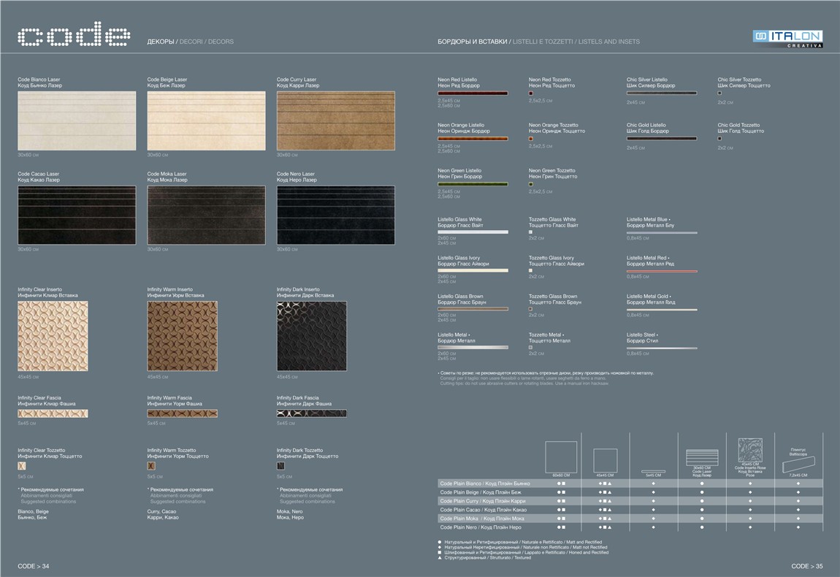
Task: Open the Code Moka Laser tile image
Action: pos(206,215)
